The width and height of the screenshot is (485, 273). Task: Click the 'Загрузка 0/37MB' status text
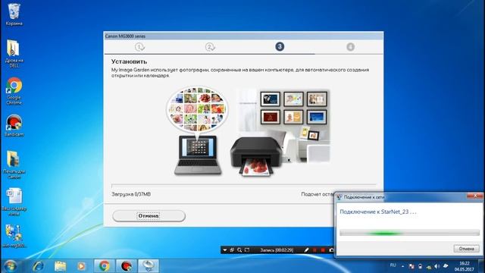pos(131,194)
